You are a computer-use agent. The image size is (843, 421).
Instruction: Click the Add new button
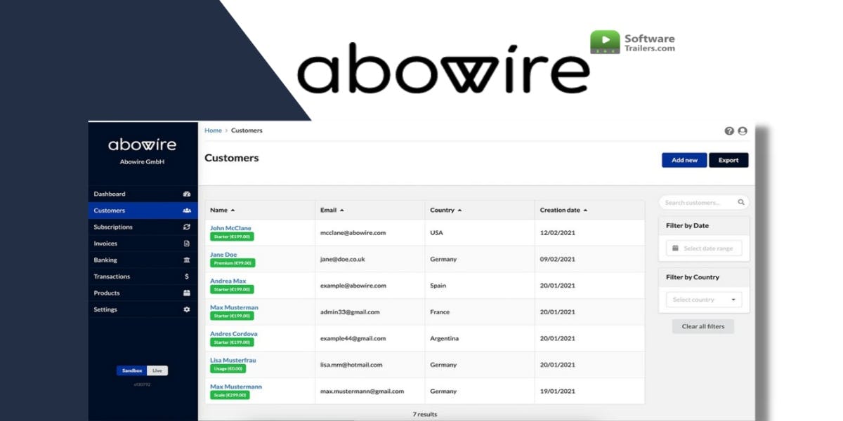(x=684, y=160)
